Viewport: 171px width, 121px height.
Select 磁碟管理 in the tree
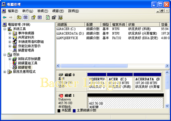25,67
